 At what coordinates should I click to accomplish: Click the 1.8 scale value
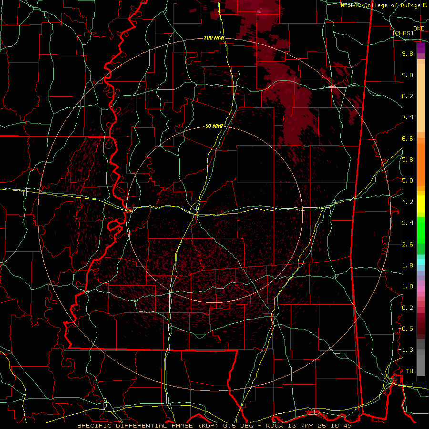point(408,266)
